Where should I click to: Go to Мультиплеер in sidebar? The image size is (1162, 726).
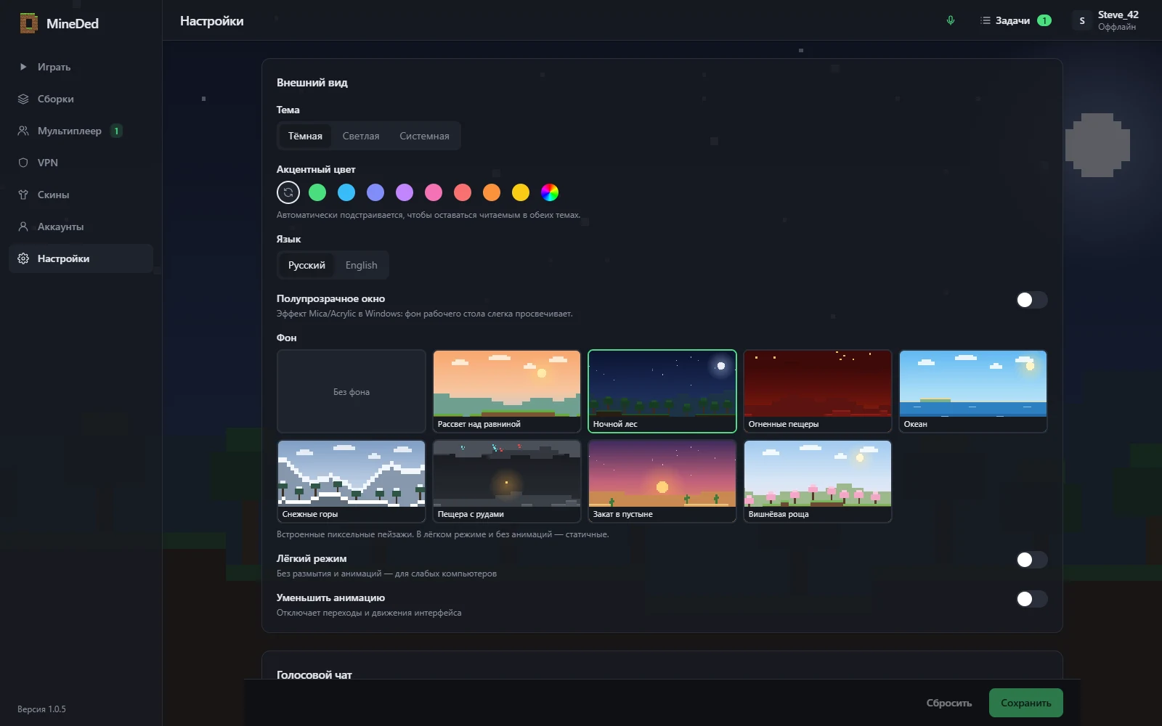pos(81,131)
